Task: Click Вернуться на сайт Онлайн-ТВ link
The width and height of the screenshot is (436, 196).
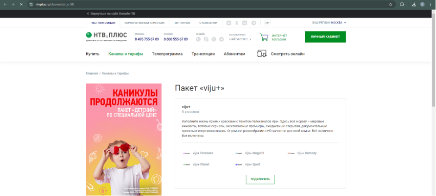Action: point(111,13)
